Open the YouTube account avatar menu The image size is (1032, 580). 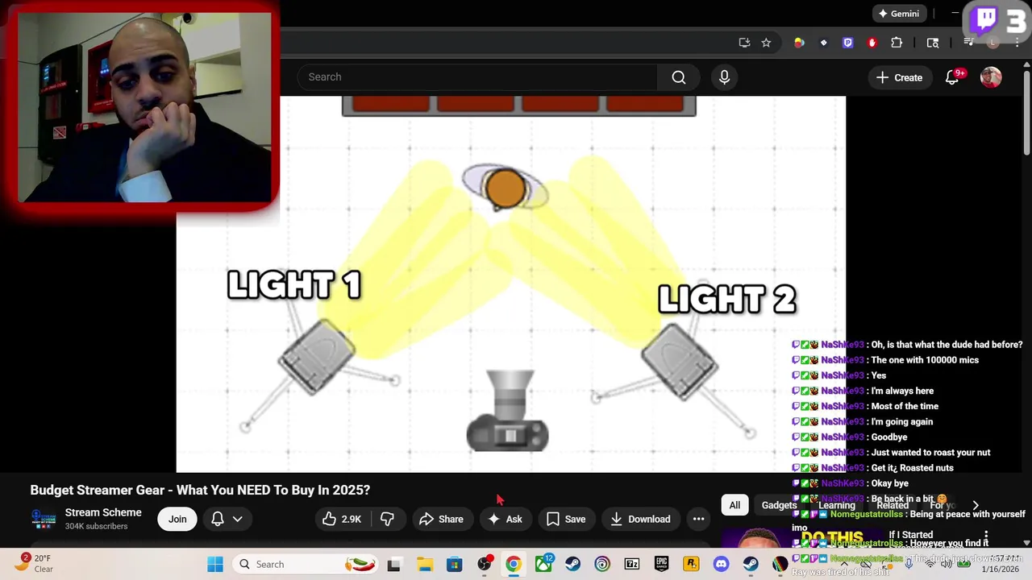(x=991, y=77)
